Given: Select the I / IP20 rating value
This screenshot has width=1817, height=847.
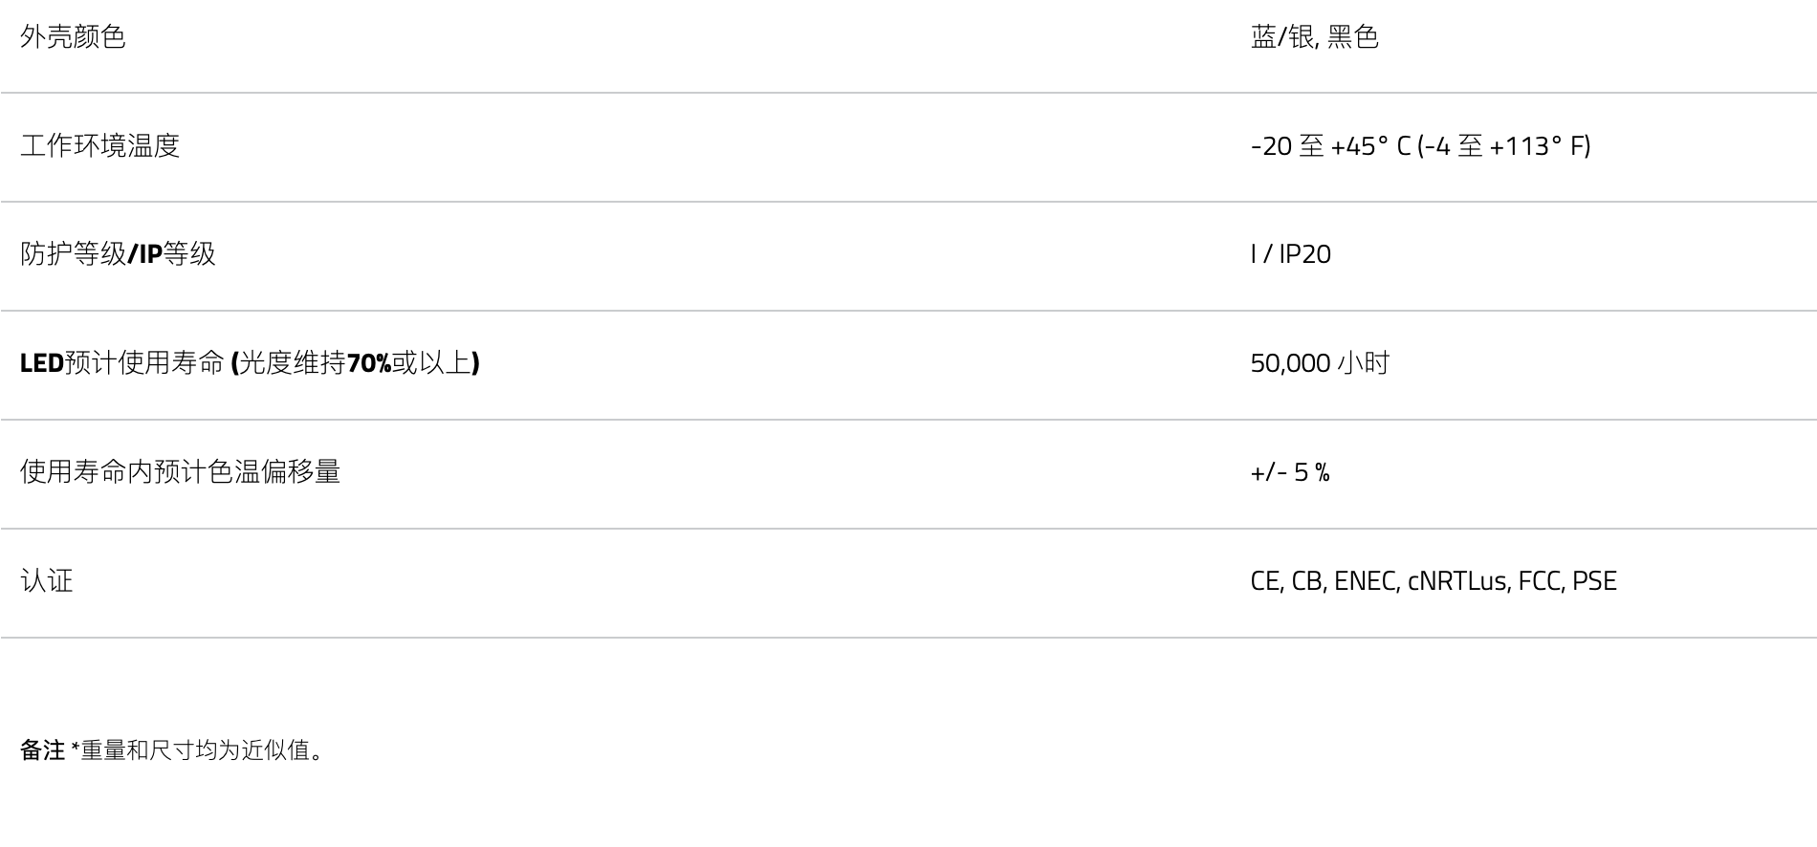Looking at the screenshot, I should 1290,254.
